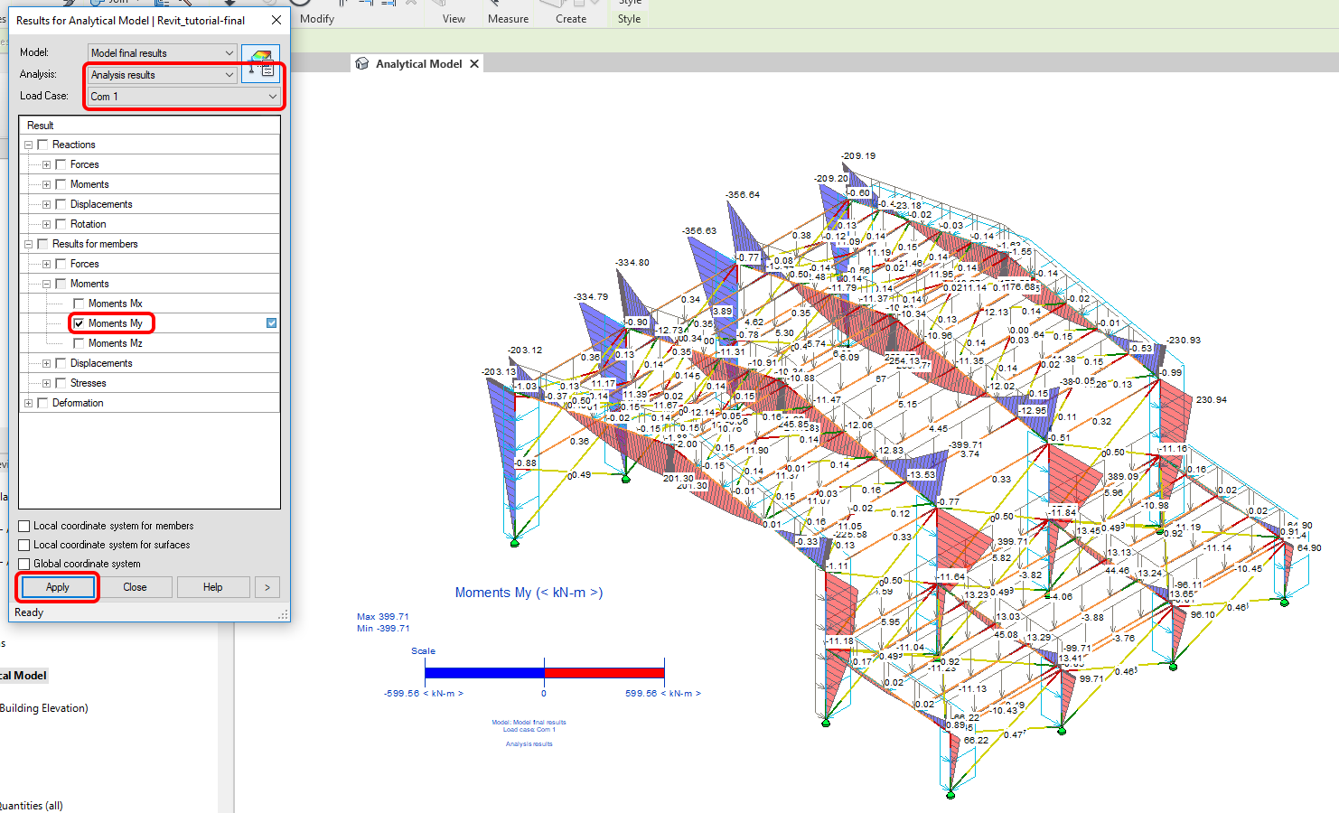Click the Help button in results dialog
Viewport: 1339px width, 813px height.
click(x=212, y=587)
